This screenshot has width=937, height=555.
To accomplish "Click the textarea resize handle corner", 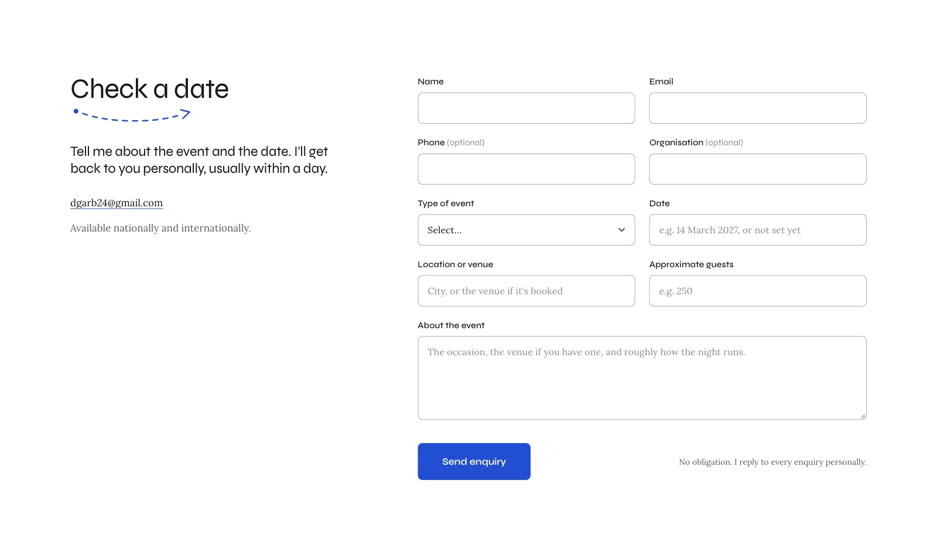I will tap(863, 416).
